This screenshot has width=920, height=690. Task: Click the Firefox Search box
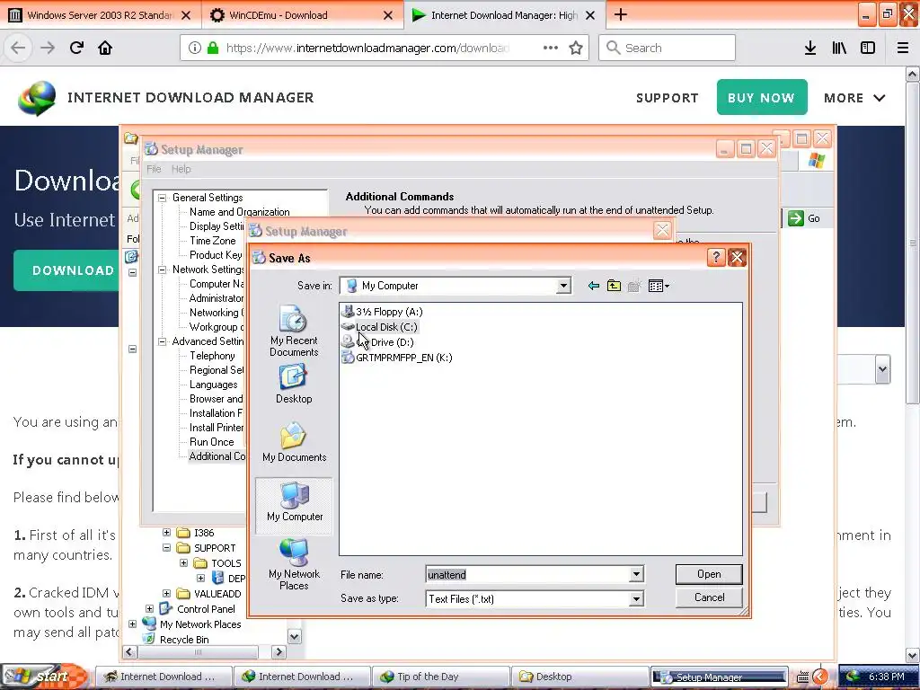coord(668,49)
